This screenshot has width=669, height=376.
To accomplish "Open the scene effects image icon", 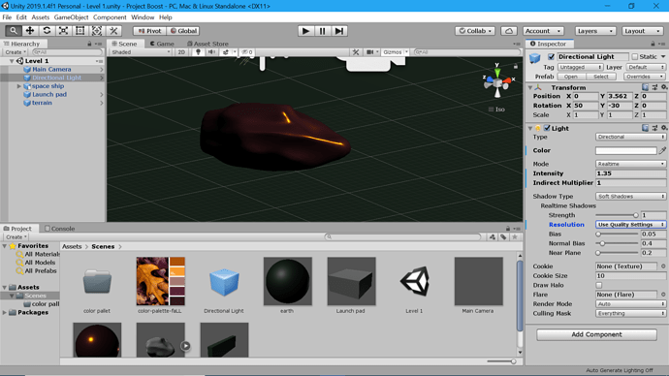I will click(x=225, y=52).
